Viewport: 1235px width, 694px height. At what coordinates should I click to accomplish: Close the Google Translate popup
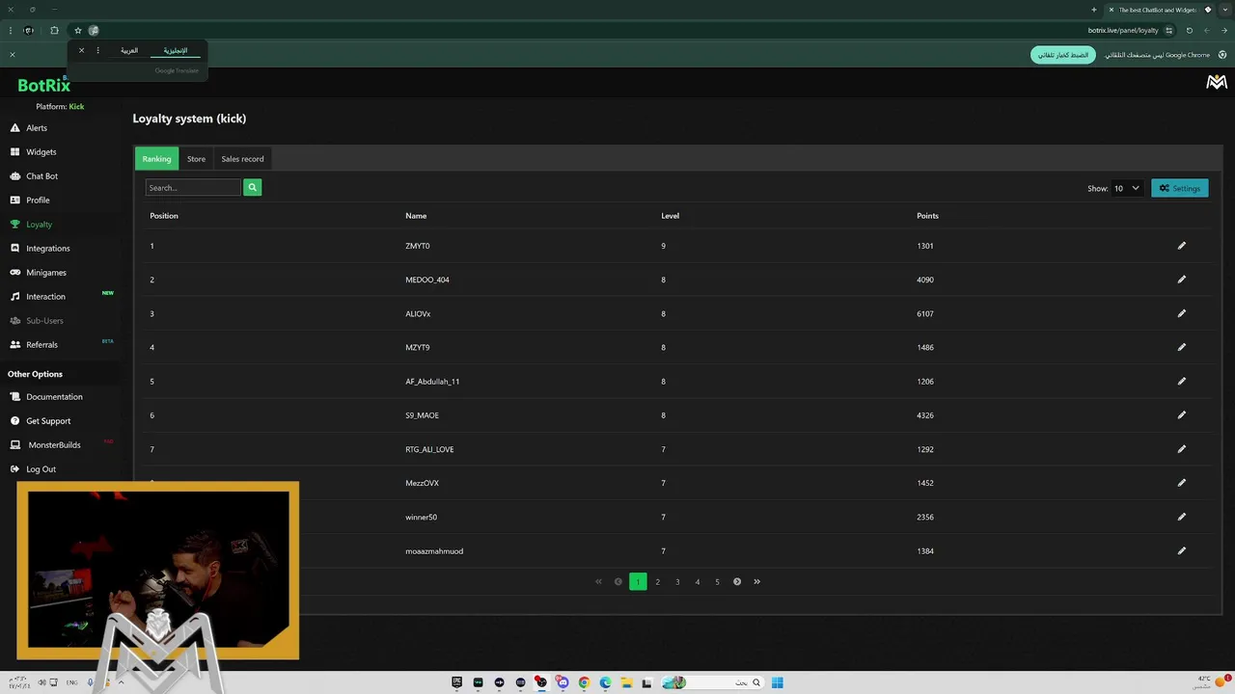tap(81, 50)
